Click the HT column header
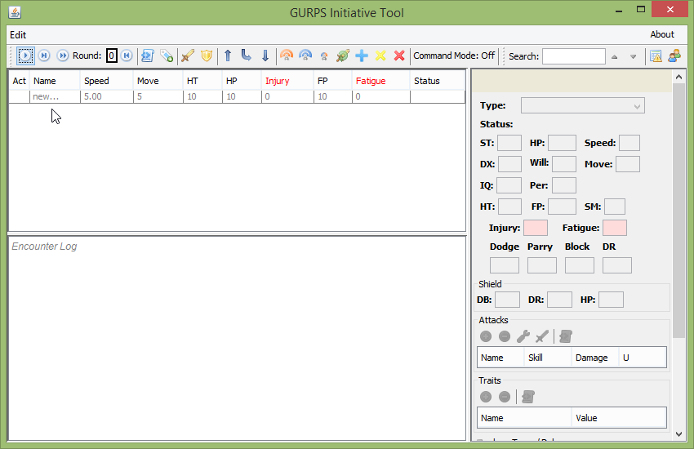This screenshot has height=449, width=694. (202, 81)
